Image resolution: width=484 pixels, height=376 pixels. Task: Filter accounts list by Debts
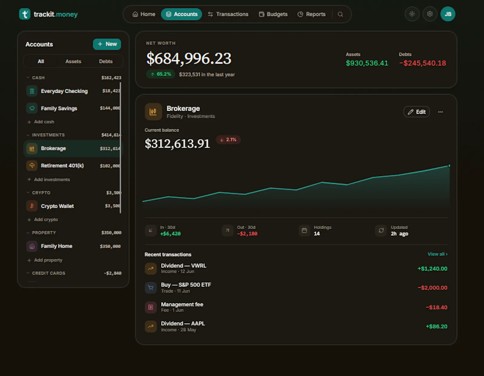106,61
